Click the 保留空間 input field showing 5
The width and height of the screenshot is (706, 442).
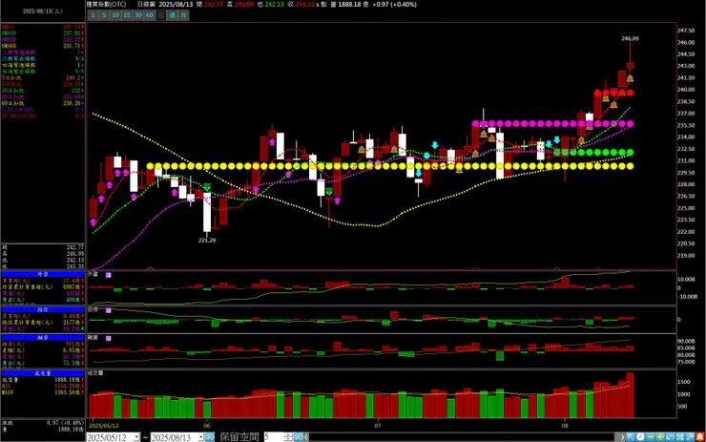click(274, 437)
